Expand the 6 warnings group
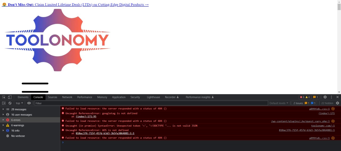Viewport: 341px width, 151px height. coord(3,125)
